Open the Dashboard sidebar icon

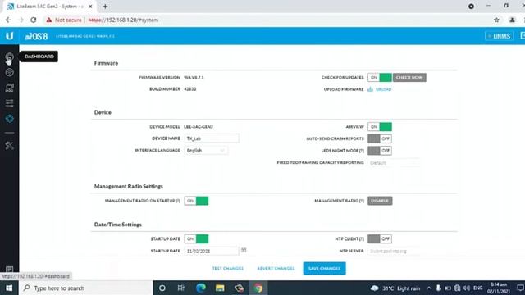point(9,57)
